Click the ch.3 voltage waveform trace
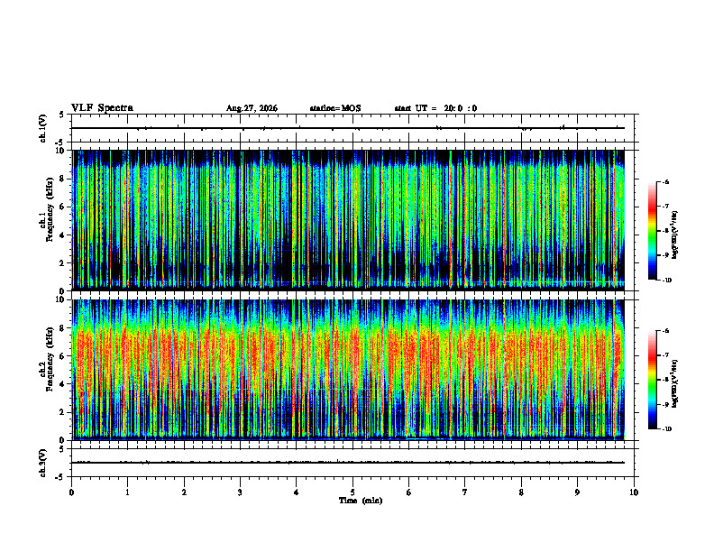This screenshot has height=552, width=714. (x=348, y=463)
